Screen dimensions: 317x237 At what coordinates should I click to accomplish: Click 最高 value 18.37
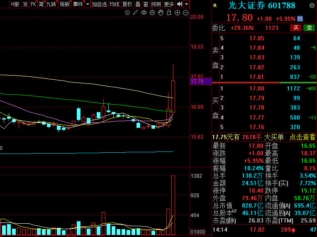308,153
